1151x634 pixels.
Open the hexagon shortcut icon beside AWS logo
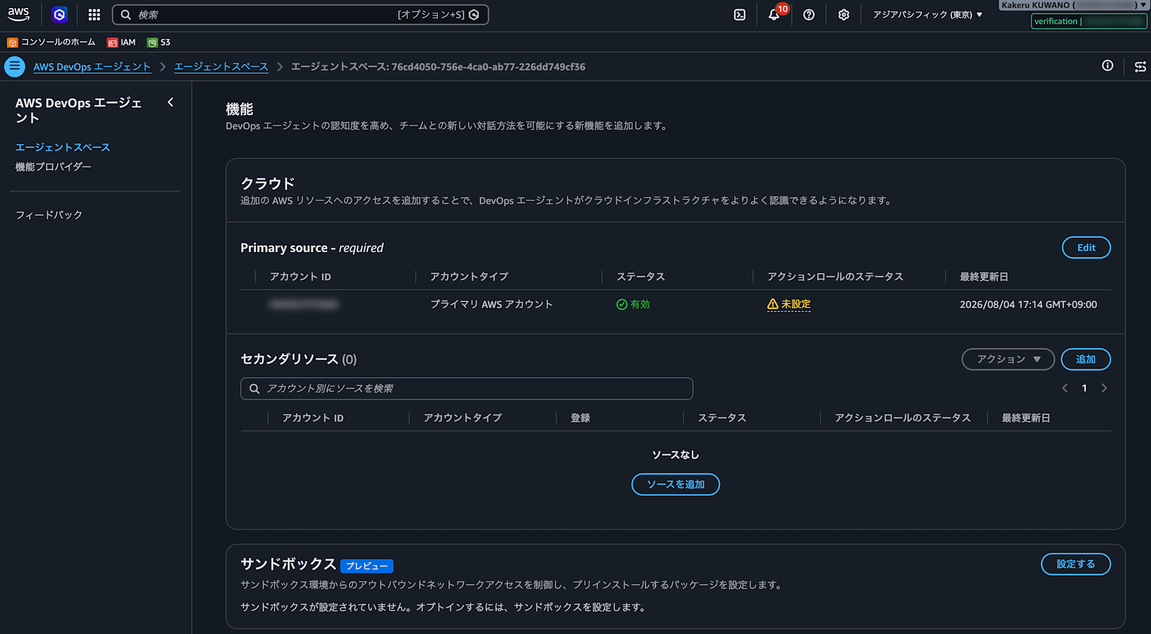(59, 14)
